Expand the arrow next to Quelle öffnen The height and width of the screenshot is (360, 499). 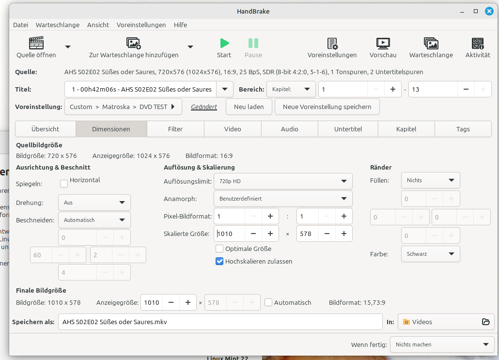tap(67, 47)
